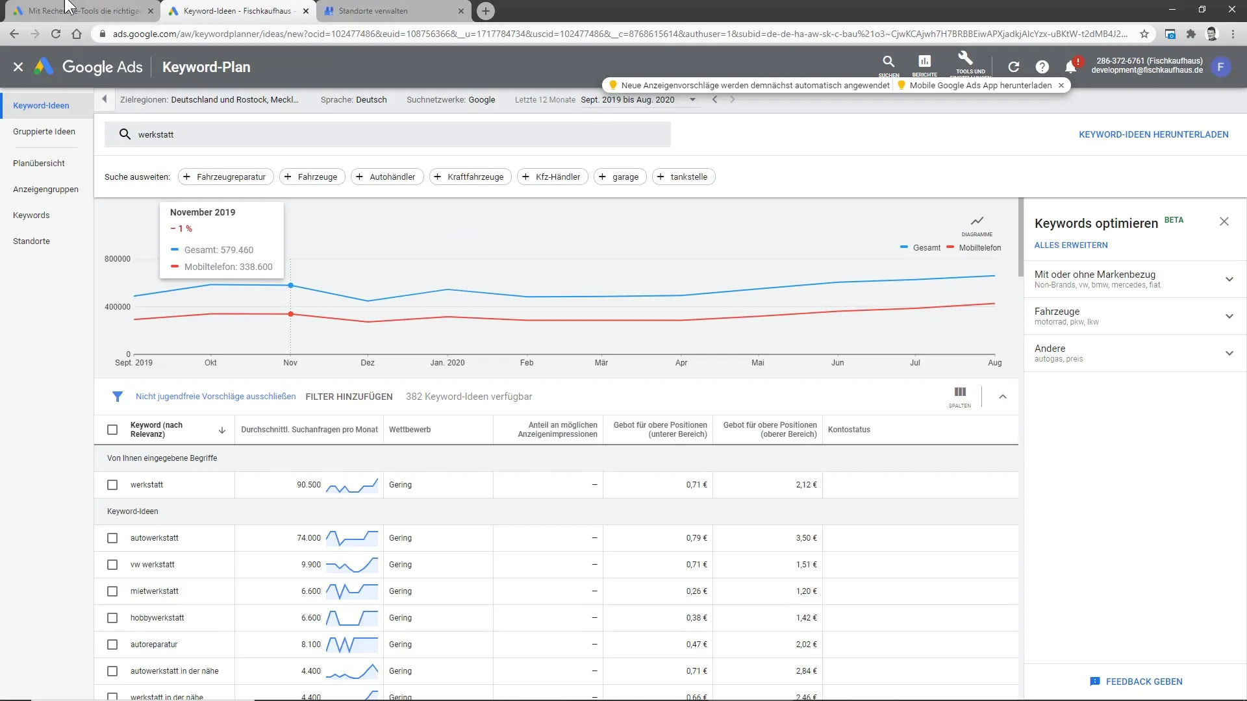
Task: Bookmark this page with the star
Action: point(1144,34)
